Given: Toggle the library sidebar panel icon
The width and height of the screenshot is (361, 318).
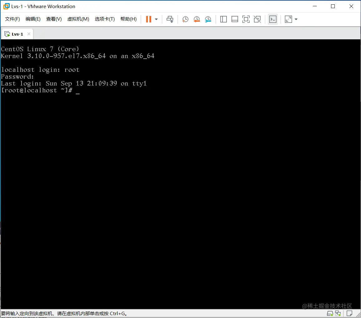Looking at the screenshot, I should click(x=223, y=19).
